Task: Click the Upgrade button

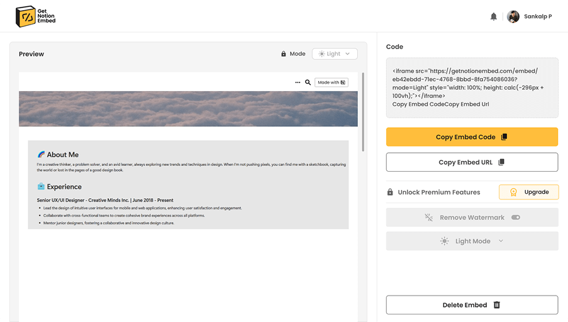Action: tap(528, 192)
